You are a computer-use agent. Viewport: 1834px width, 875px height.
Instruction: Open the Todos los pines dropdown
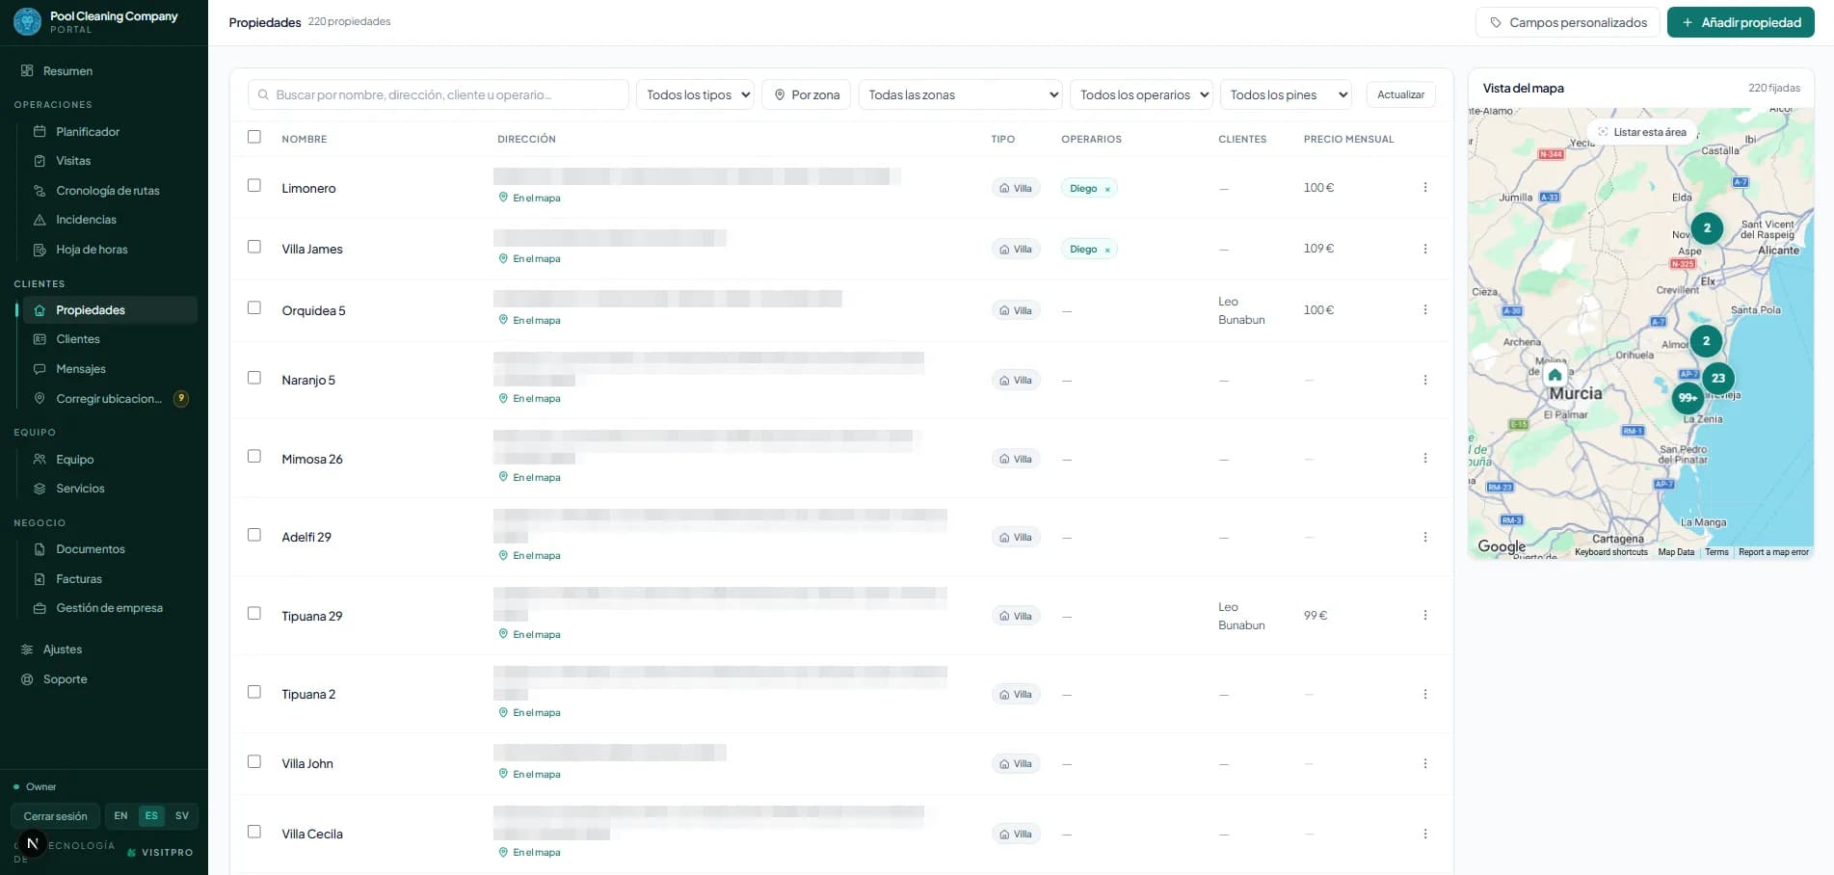click(x=1286, y=94)
